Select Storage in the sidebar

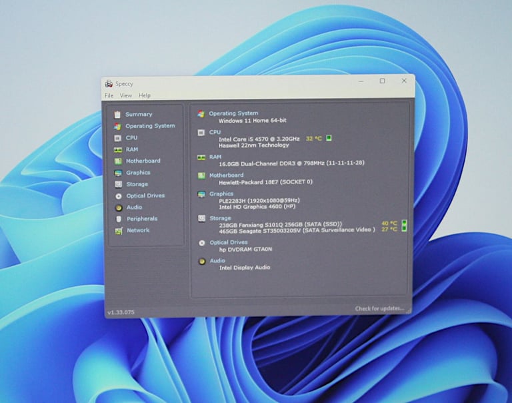tap(137, 184)
